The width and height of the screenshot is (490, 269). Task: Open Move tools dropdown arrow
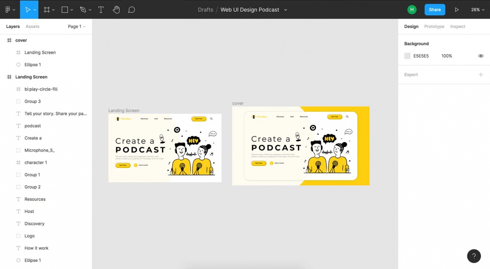tap(35, 10)
